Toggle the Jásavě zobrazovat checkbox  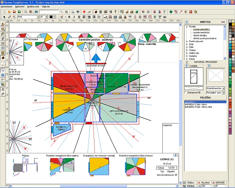click(176, 175)
